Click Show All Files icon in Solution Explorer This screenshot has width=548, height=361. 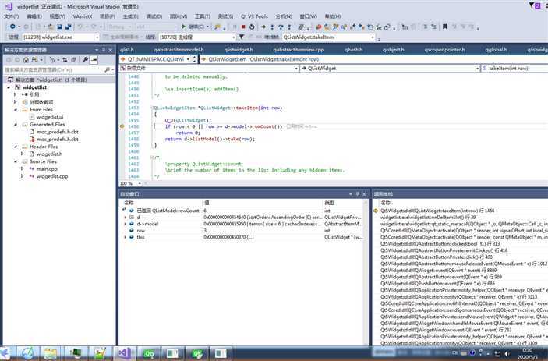tap(73, 60)
